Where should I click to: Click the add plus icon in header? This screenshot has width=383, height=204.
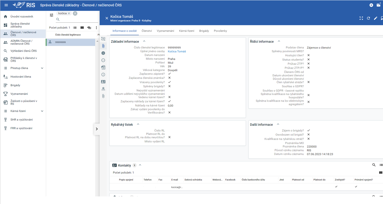[x=371, y=5]
